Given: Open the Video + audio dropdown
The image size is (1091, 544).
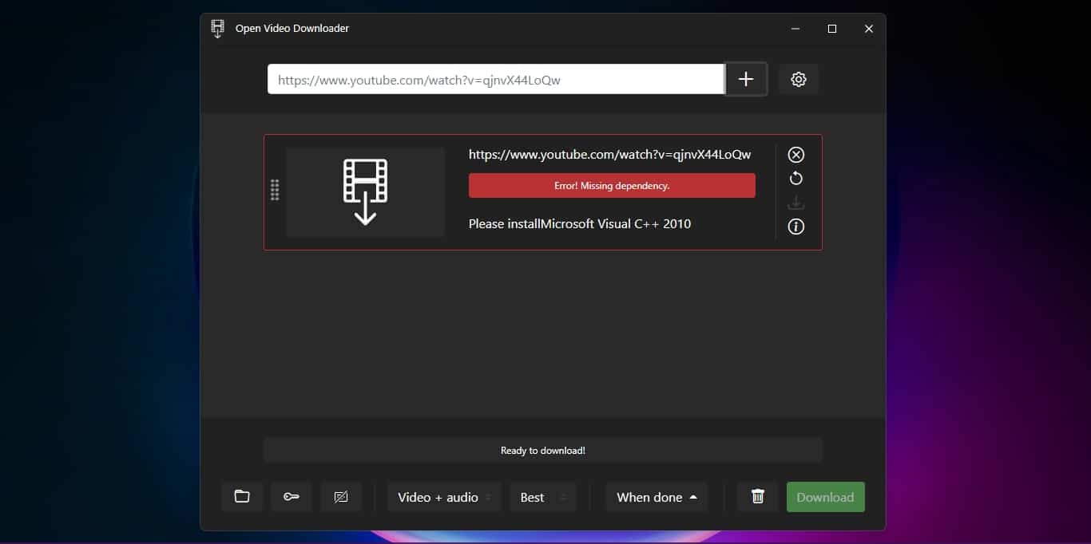Looking at the screenshot, I should coord(445,497).
